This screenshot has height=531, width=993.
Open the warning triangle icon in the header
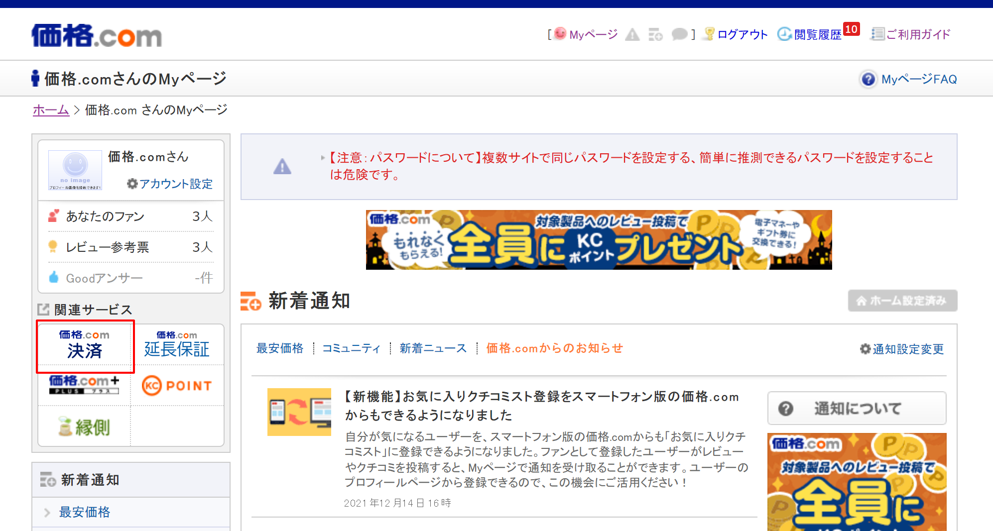(x=632, y=34)
